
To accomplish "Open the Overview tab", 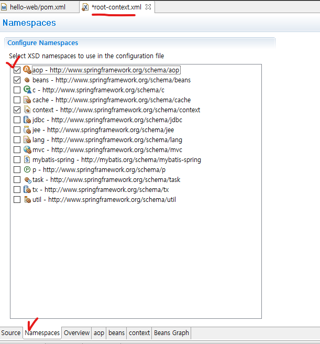I will (x=76, y=333).
